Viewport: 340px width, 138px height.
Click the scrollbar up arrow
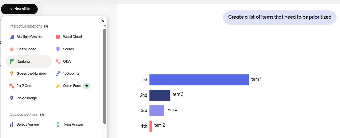[105, 25]
